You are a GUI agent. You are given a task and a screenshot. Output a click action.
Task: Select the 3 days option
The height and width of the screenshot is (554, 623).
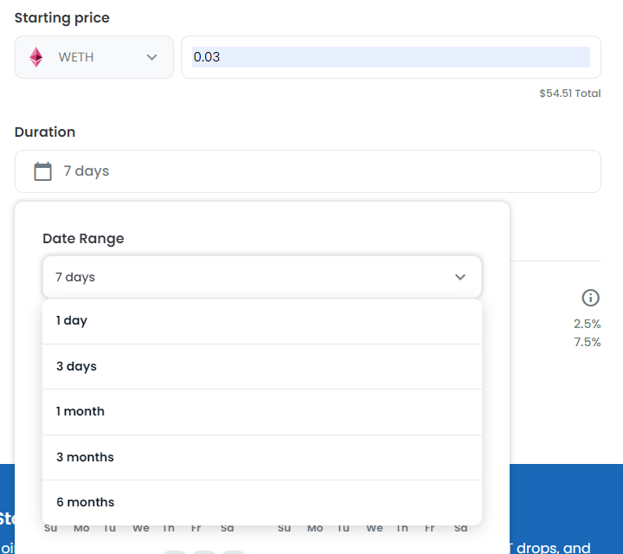tap(262, 366)
